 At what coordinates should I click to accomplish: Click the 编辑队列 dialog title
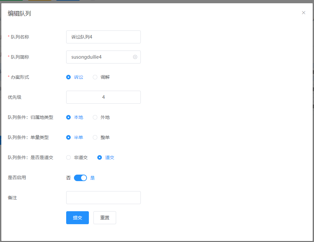pyautogui.click(x=19, y=13)
